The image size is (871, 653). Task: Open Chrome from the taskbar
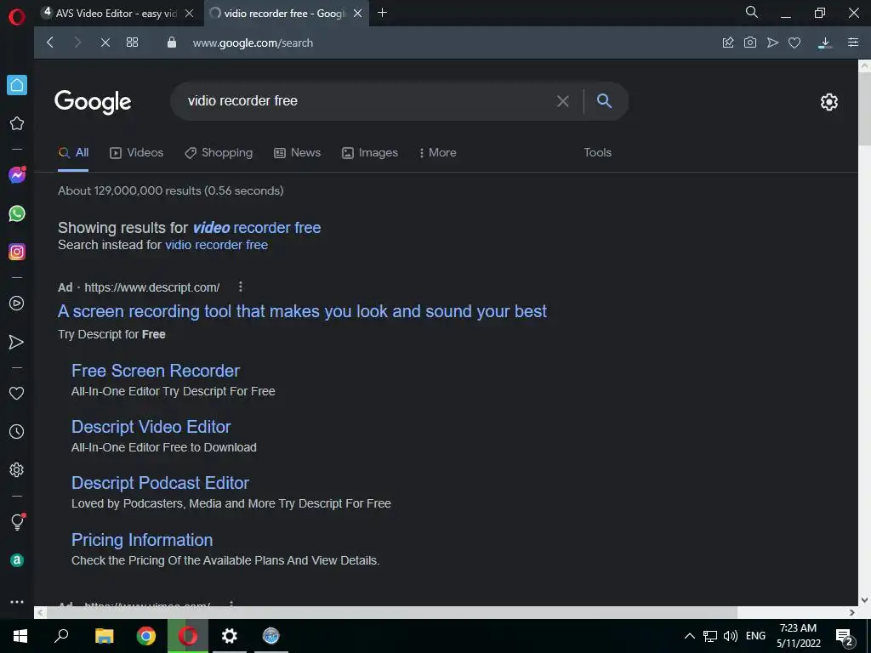click(x=146, y=636)
